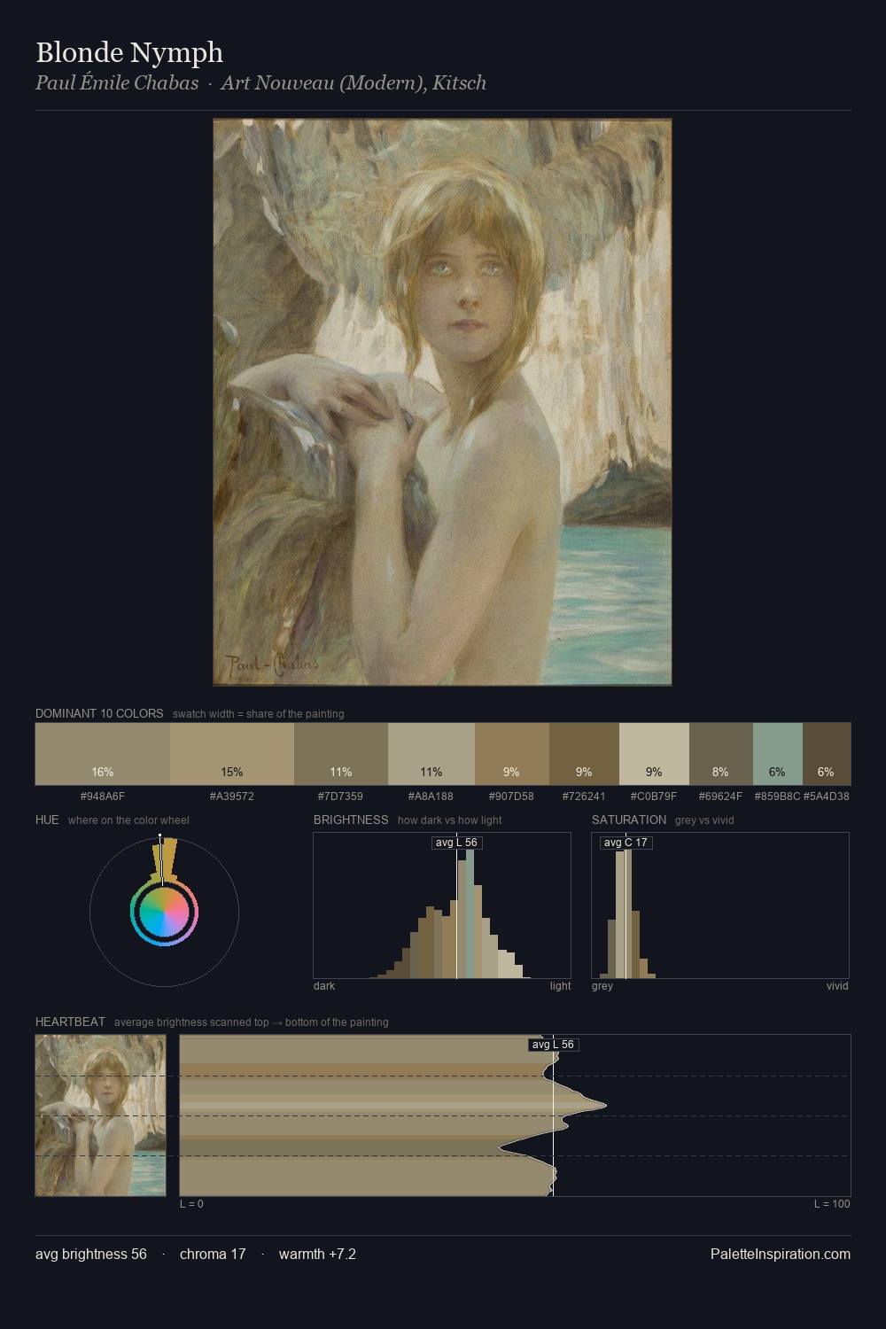The image size is (886, 1329).
Task: Select the #726241 swatch
Action: 584,754
